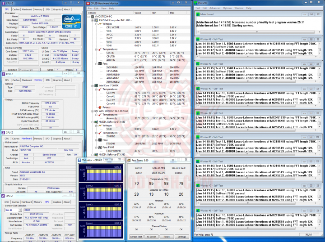
Task: Click the TMonitor title bar icon
Action: (x=79, y=160)
